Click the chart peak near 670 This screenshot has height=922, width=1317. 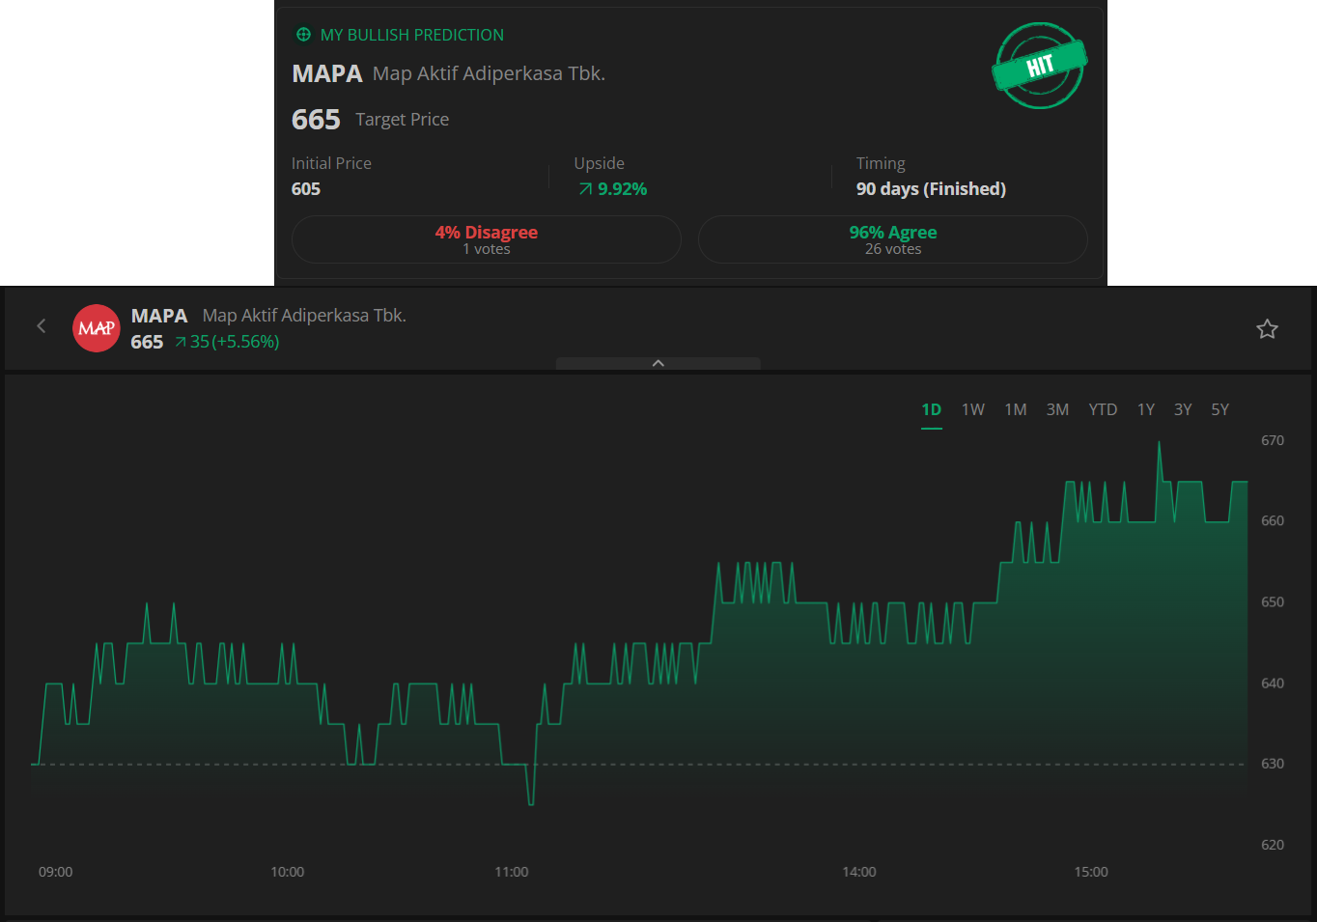click(x=1159, y=444)
